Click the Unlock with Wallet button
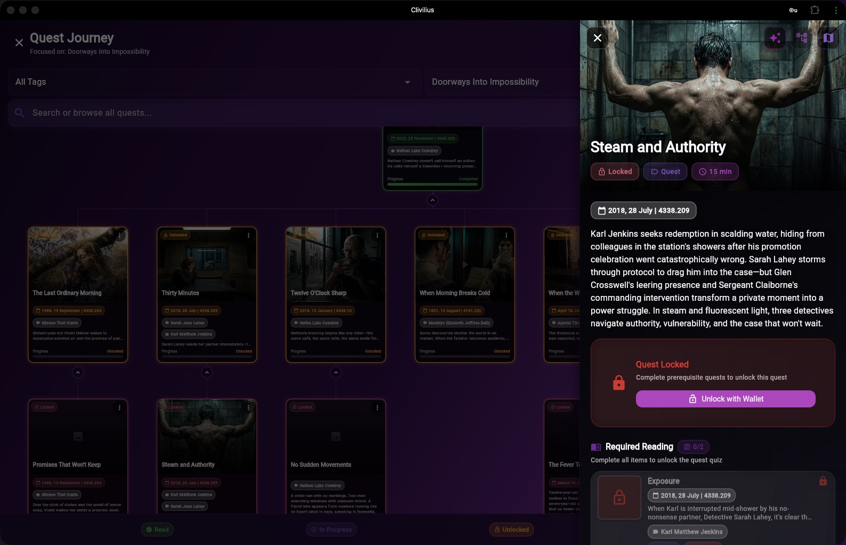 [725, 399]
